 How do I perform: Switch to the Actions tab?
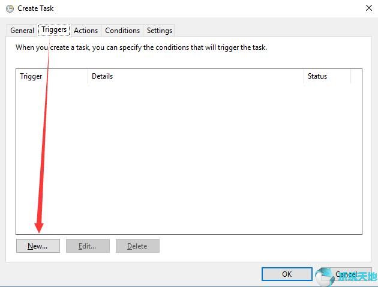(x=86, y=31)
